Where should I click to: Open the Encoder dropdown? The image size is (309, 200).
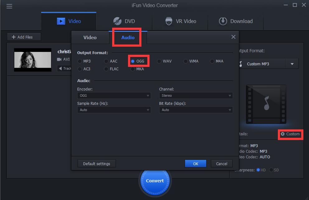point(114,95)
